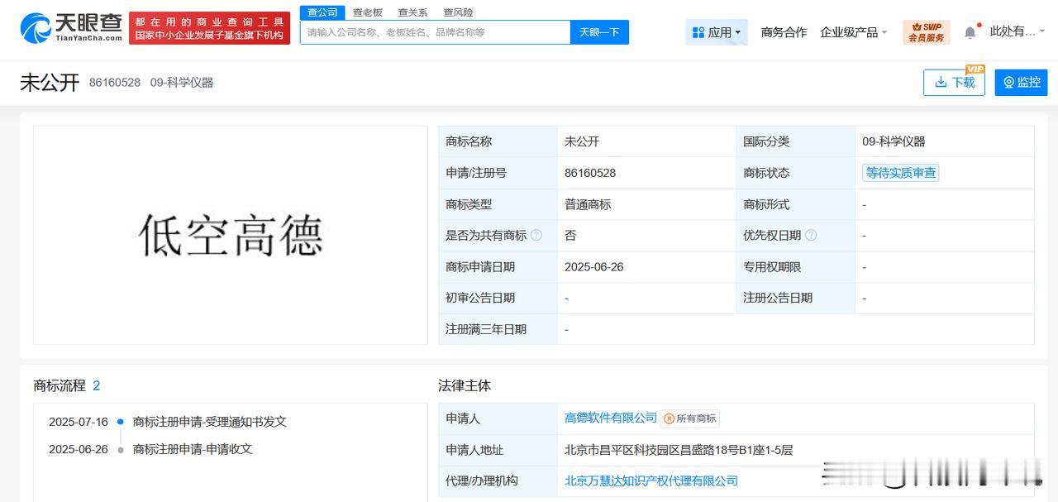Screen dimensions: 1058x502
Task: Open the applicant link 高德软件有限公司
Action: pos(611,418)
